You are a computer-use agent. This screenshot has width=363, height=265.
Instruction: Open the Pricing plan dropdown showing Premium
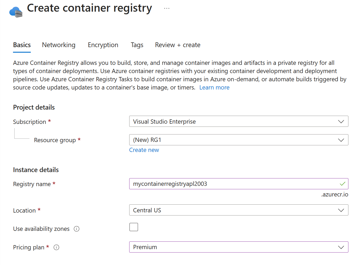click(239, 247)
